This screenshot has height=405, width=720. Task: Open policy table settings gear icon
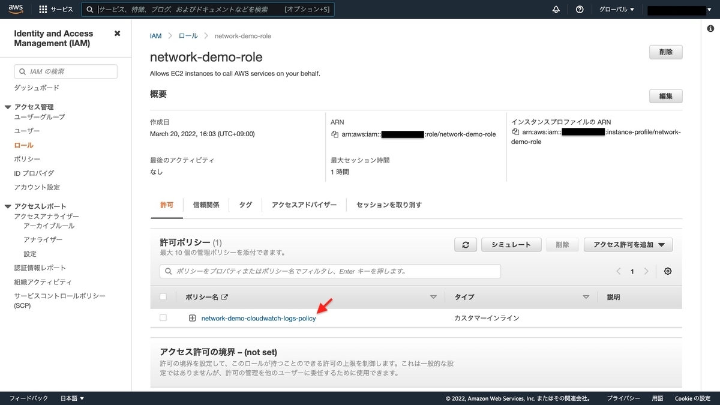click(x=668, y=271)
